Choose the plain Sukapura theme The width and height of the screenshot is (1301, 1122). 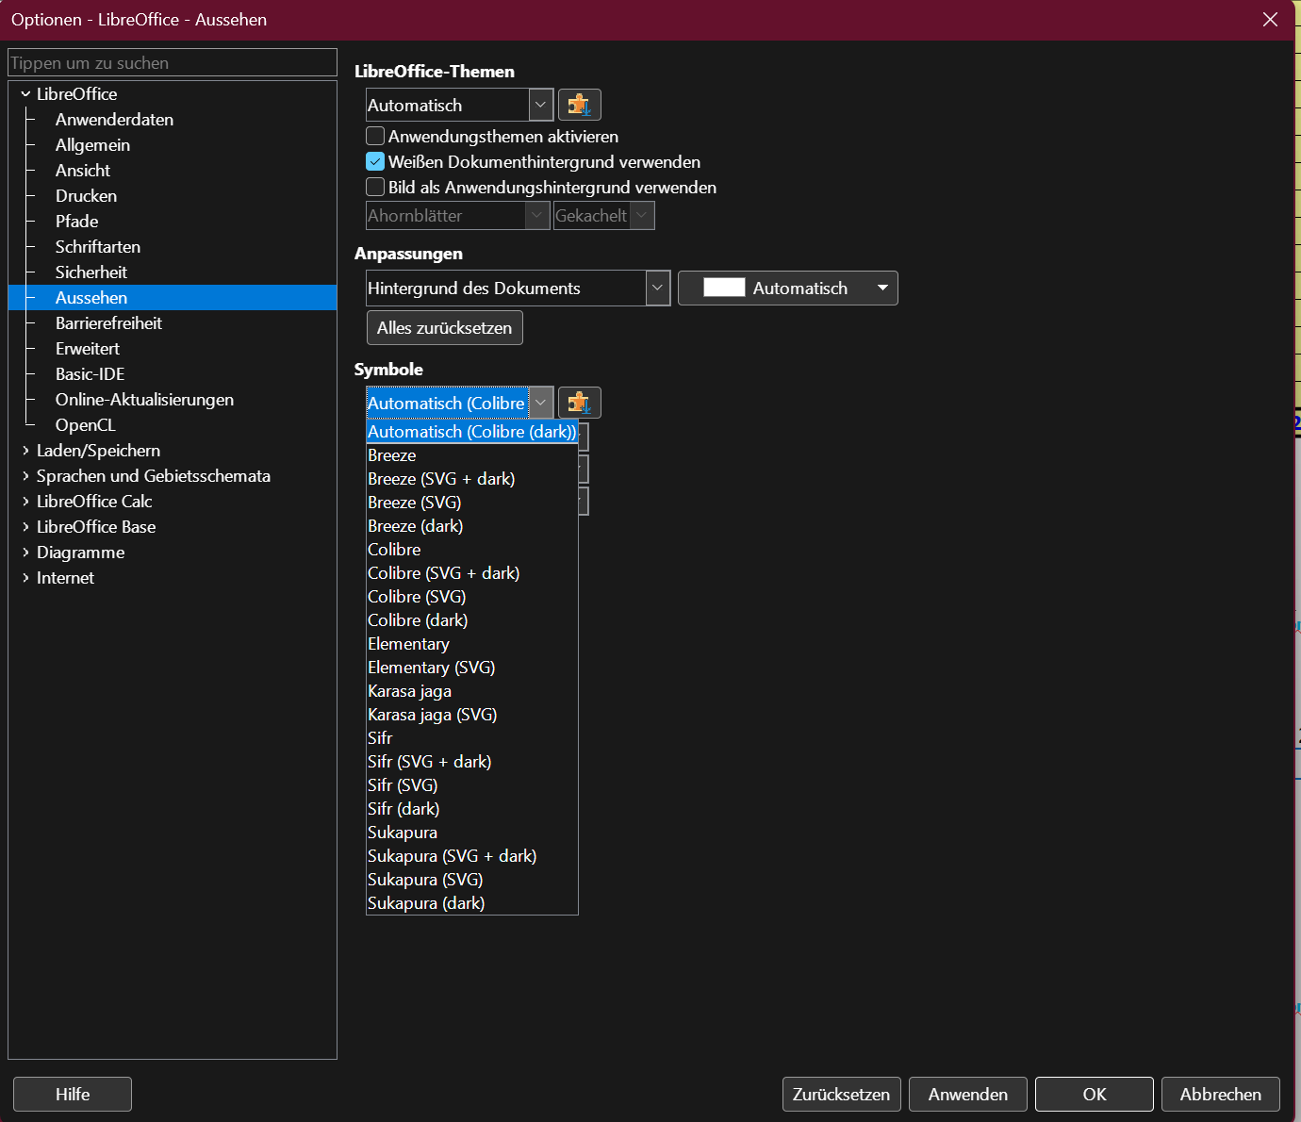(x=471, y=832)
